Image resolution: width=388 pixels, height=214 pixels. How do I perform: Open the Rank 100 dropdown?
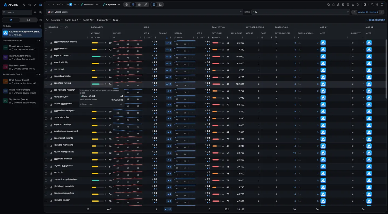(301, 12)
